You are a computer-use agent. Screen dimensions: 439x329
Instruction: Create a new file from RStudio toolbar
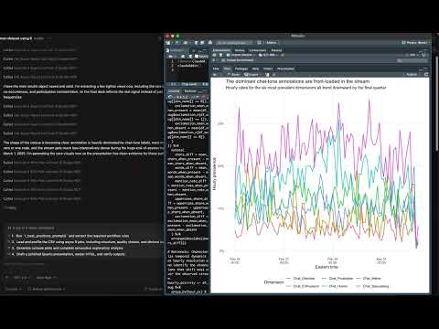click(168, 43)
